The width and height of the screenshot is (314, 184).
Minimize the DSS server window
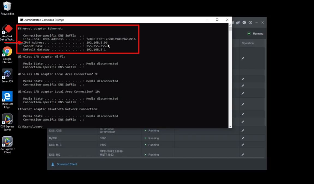pos(256,23)
